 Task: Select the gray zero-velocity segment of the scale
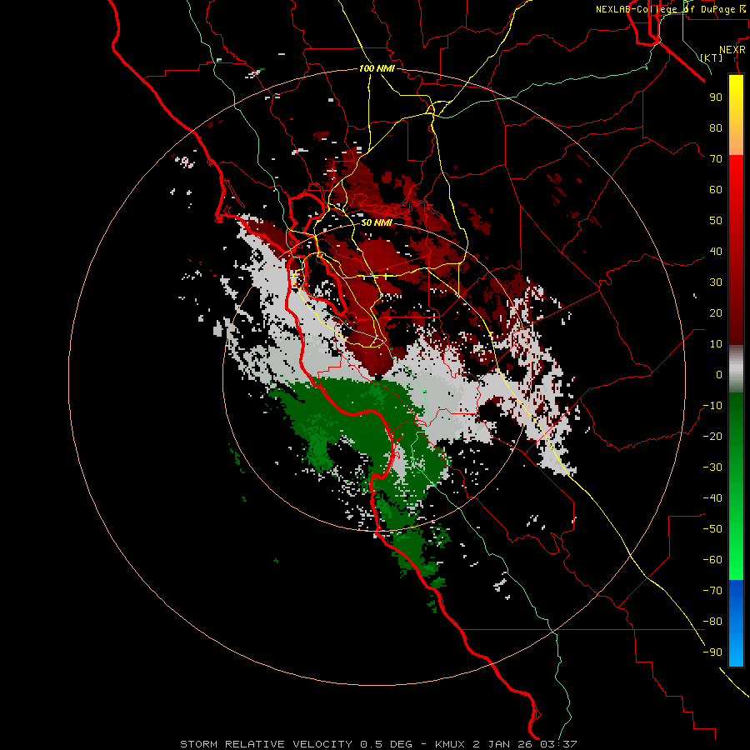(x=736, y=369)
